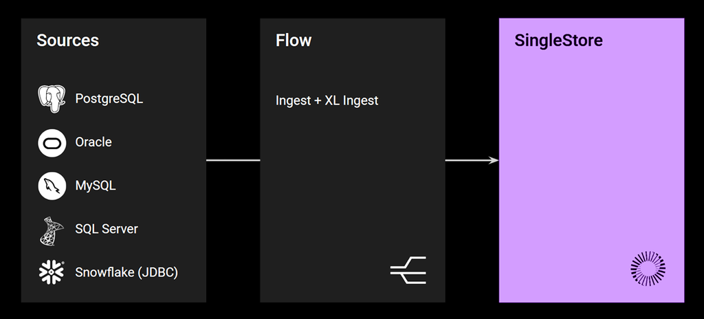The width and height of the screenshot is (704, 319).
Task: Click the MySQL dolphin icon
Action: coord(52,186)
